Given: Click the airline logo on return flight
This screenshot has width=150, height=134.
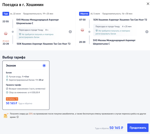Looking at the screenshot, I should (x=82, y=30).
